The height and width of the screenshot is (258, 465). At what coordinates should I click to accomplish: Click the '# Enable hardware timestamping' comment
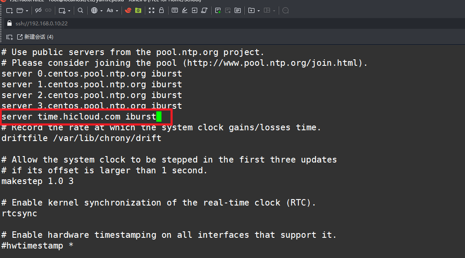(169, 235)
